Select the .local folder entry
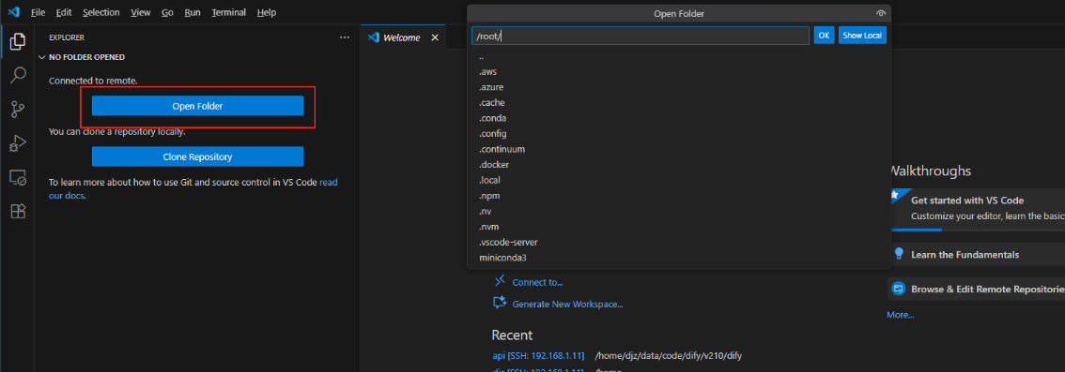Screen dimensions: 1065x372 (679, 180)
